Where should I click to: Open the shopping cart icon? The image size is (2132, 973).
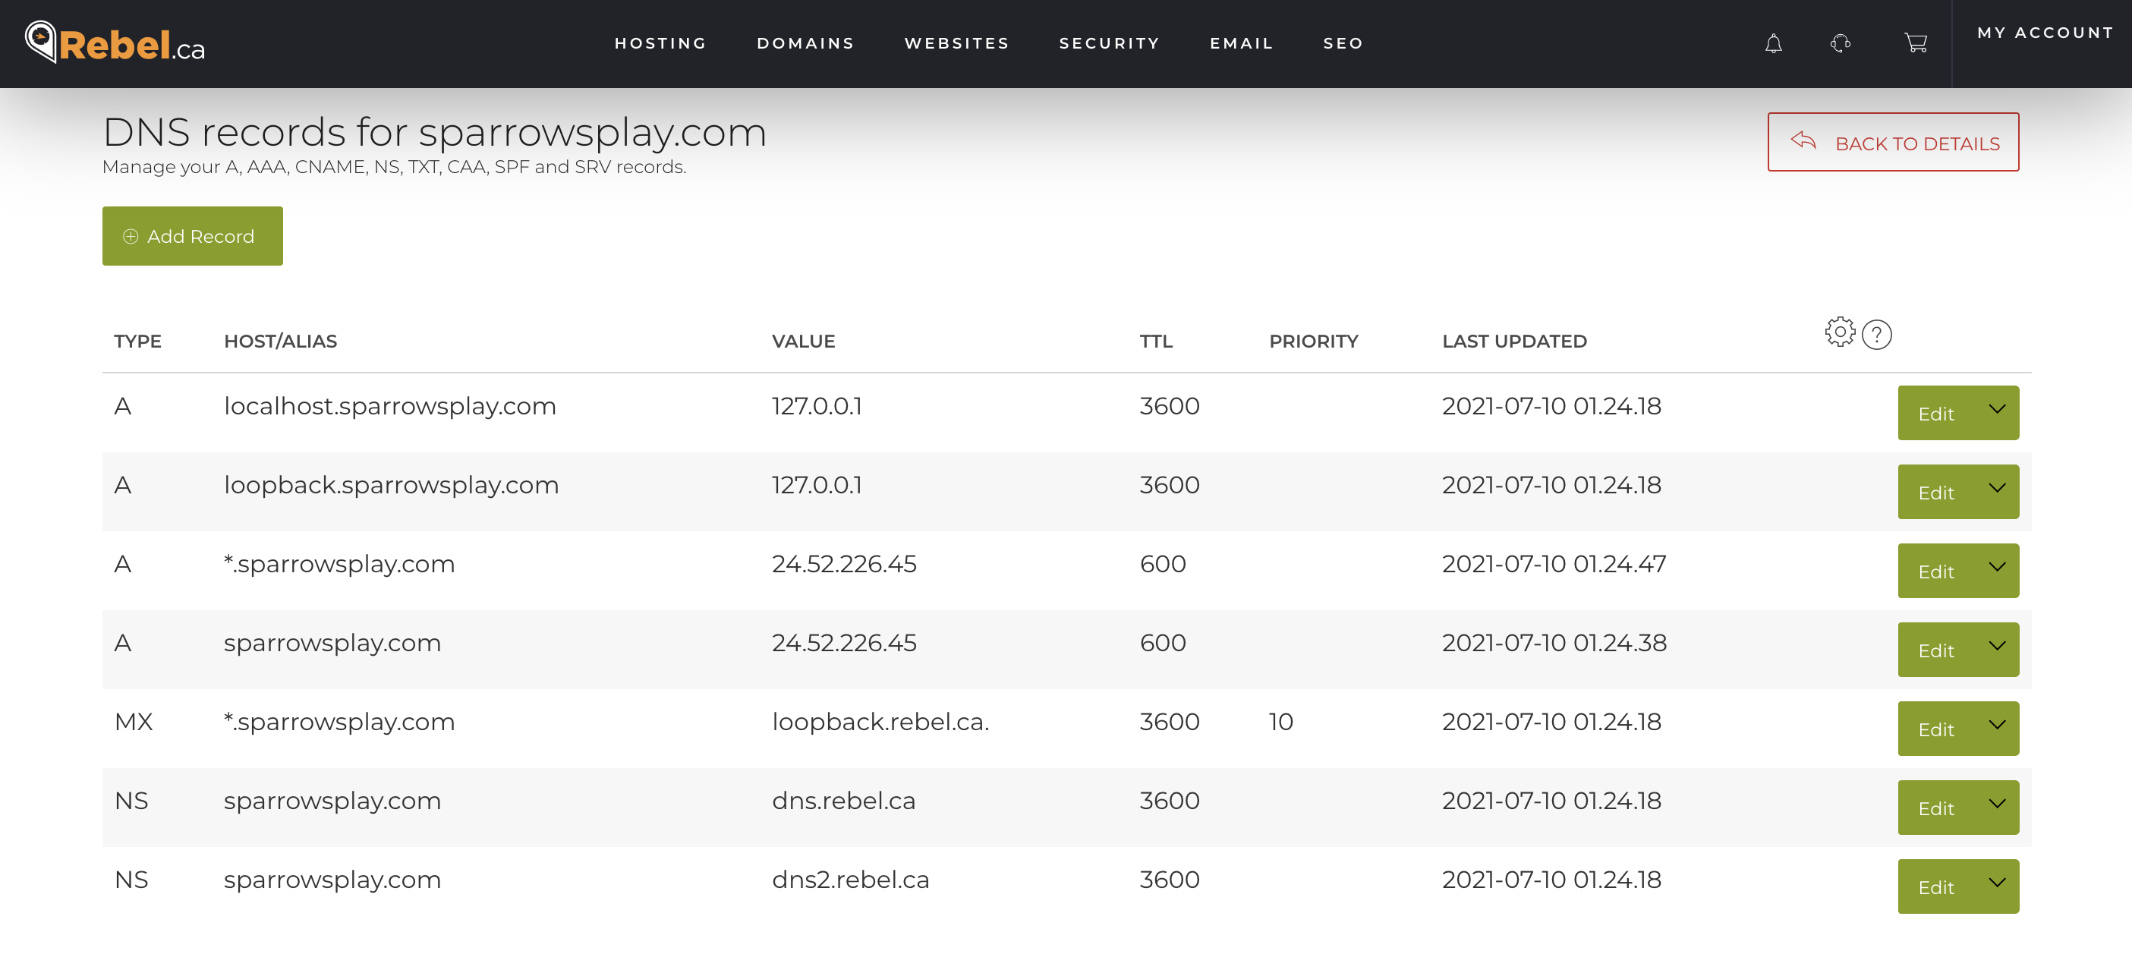(x=1915, y=43)
